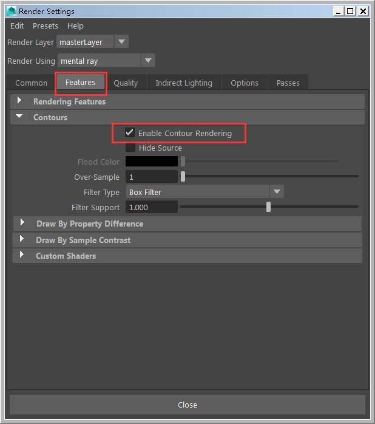Open the Edit menu
375x424 pixels.
coord(17,26)
